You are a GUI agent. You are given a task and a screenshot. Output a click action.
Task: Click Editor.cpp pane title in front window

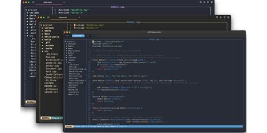[x=154, y=40]
